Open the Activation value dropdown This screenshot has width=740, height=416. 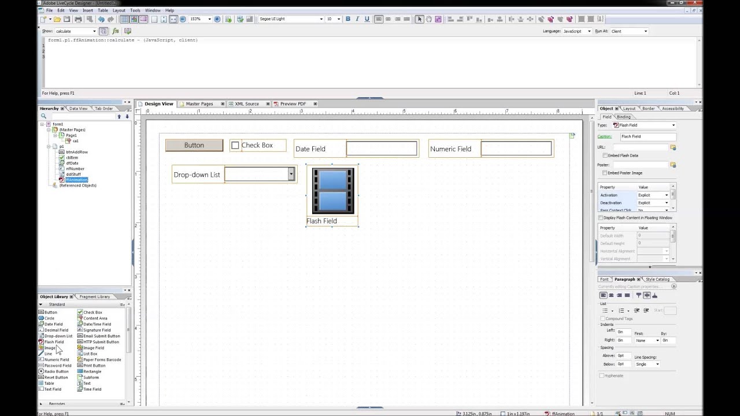666,195
